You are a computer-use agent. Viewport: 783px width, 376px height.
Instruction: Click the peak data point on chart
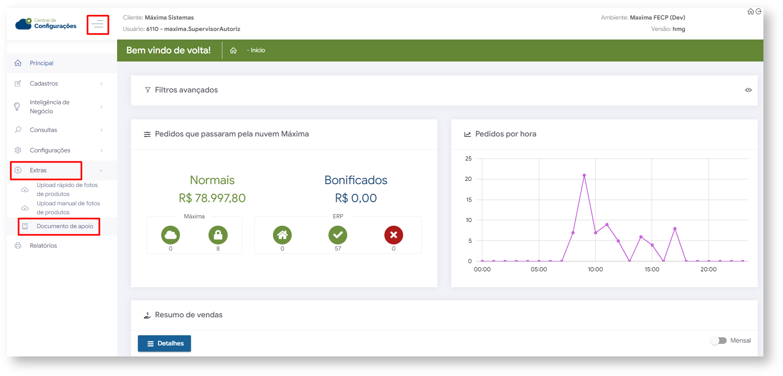(584, 175)
